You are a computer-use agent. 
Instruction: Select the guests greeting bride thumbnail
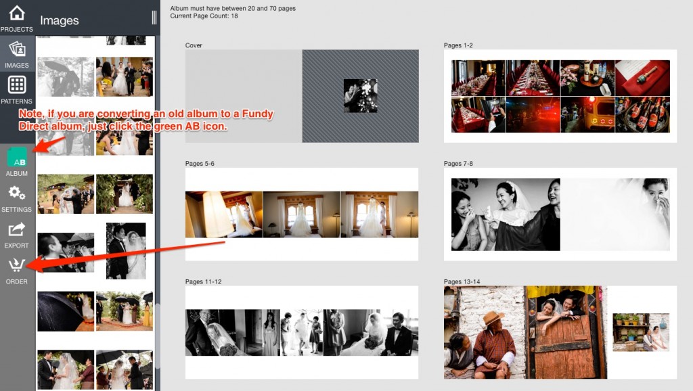point(66,193)
